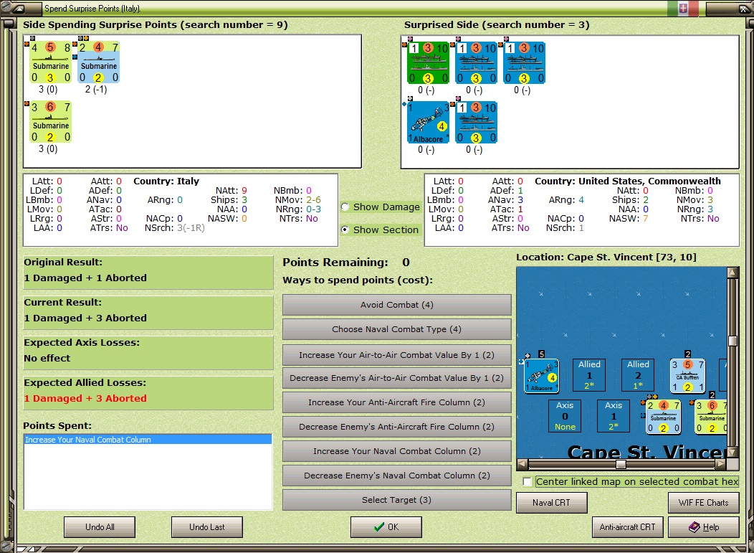
Task: Click map horizontal scrollbar right arrow
Action: click(720, 464)
